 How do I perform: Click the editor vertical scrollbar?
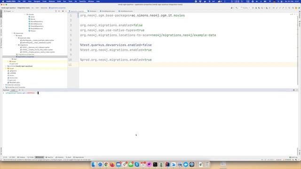point(298,50)
